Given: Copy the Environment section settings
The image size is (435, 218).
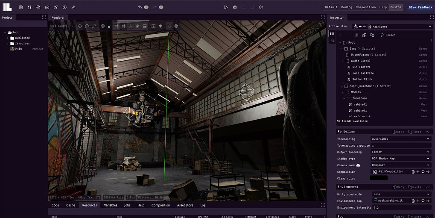Looking at the screenshot, I should (398, 187).
